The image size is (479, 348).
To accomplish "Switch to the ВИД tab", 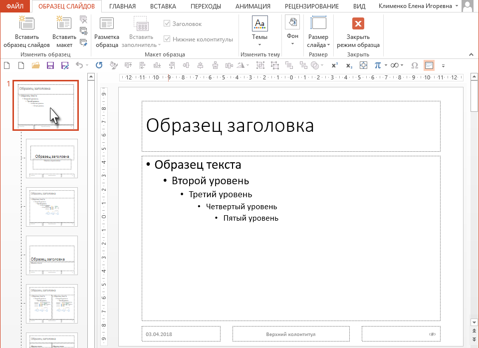I will coord(359,6).
